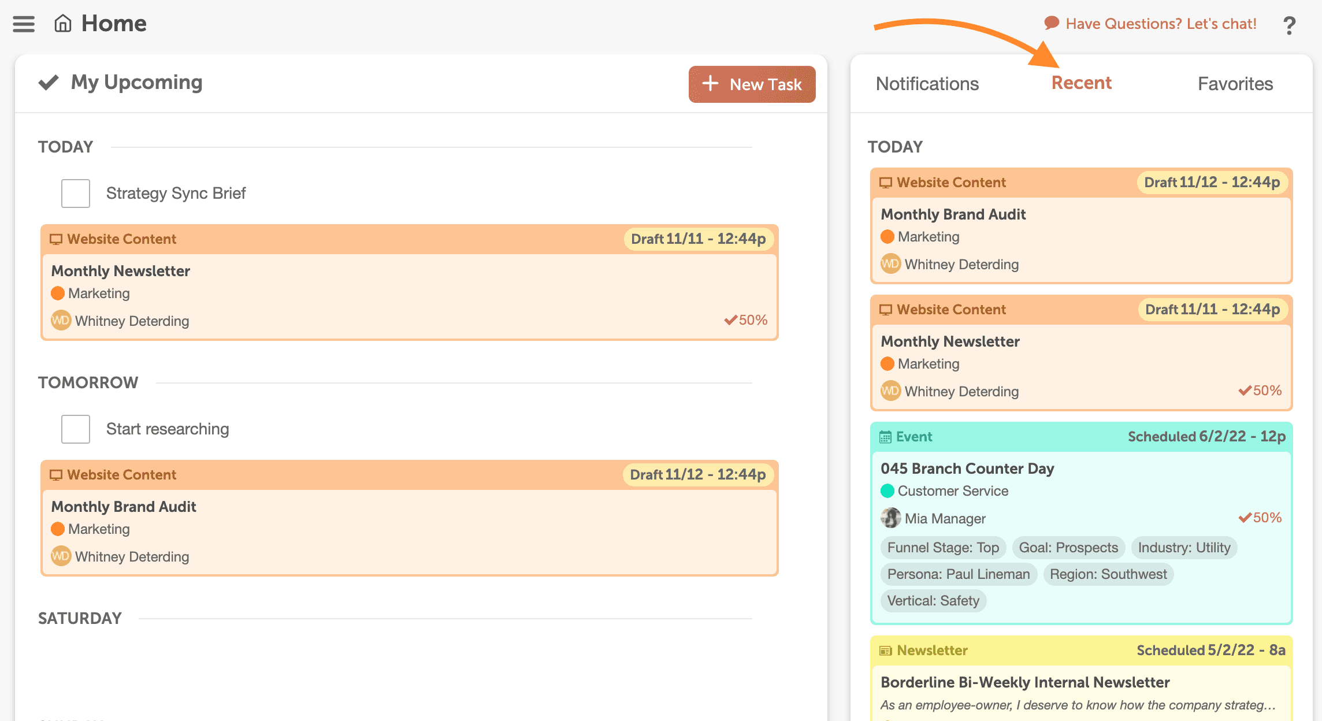Click Draft 11/12 status badge in Recent panel
Viewport: 1322px width, 721px height.
coord(1212,183)
